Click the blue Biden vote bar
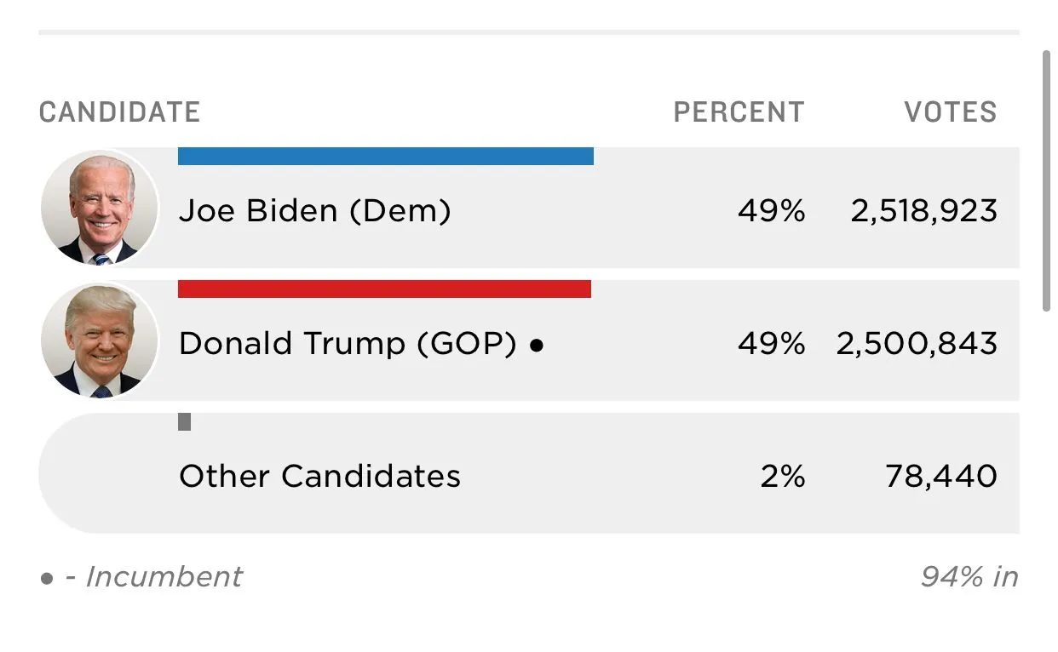 pyautogui.click(x=385, y=156)
